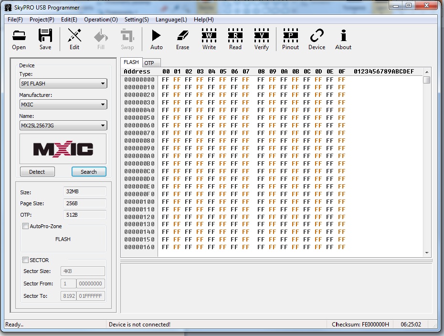
Task: Click address row 00000160 in hex view
Action: pyautogui.click(x=139, y=247)
